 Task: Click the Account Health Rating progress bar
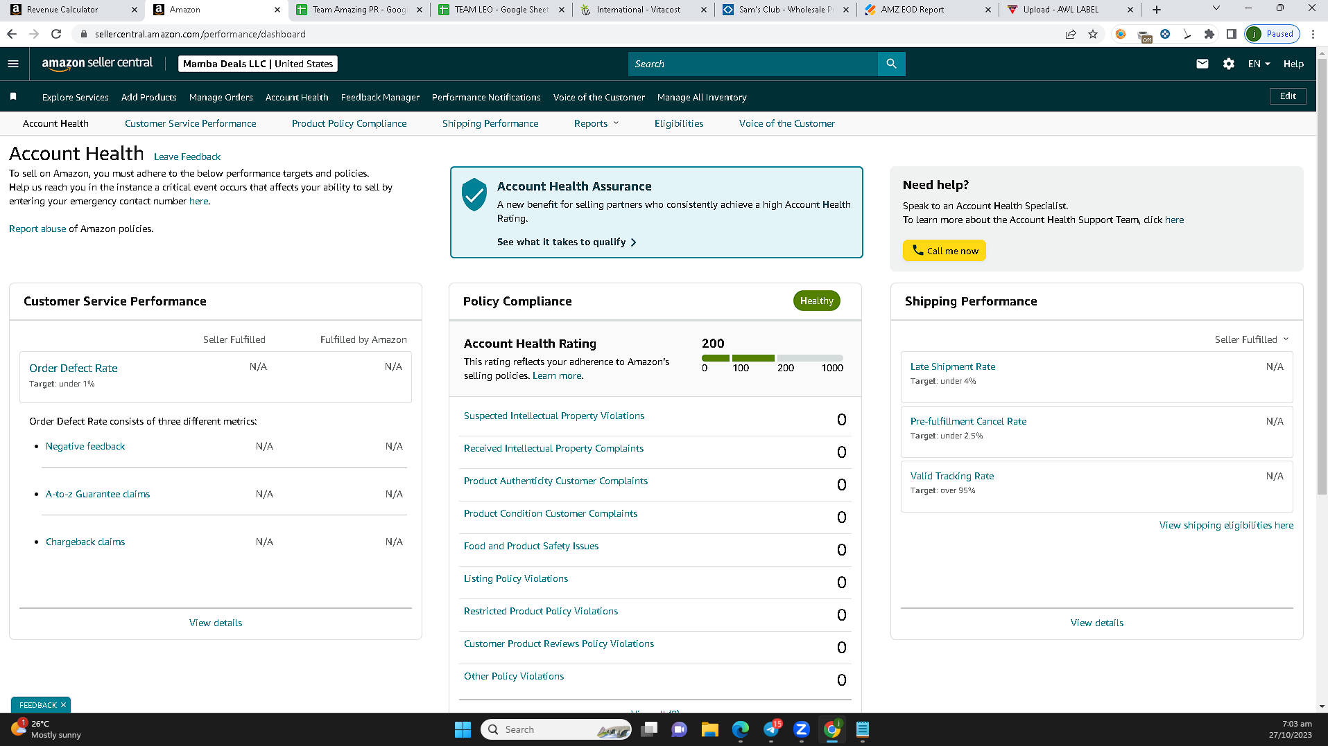[773, 358]
